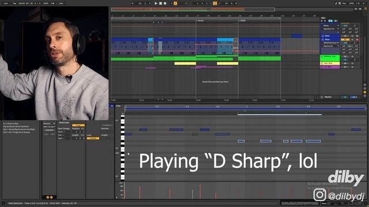Image resolution: width=369 pixels, height=207 pixels.
Task: Jump to the Break locator
Action: pyautogui.click(x=200, y=21)
